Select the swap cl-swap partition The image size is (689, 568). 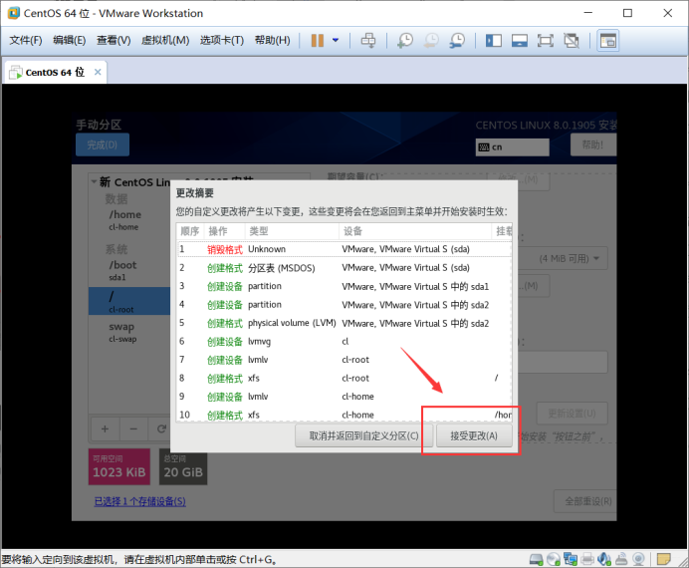pyautogui.click(x=129, y=332)
